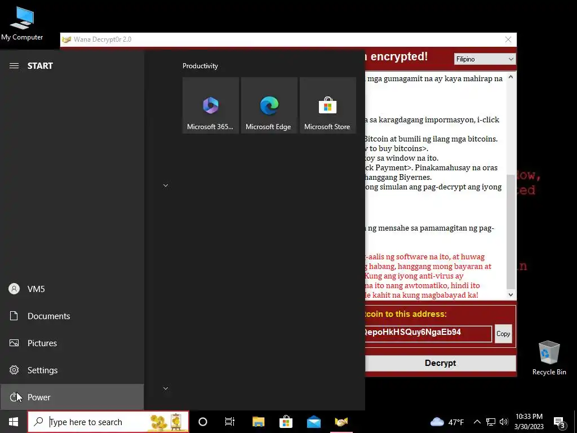Viewport: 577px width, 433px height.
Task: Open the Filipino language dropdown
Action: (x=485, y=59)
